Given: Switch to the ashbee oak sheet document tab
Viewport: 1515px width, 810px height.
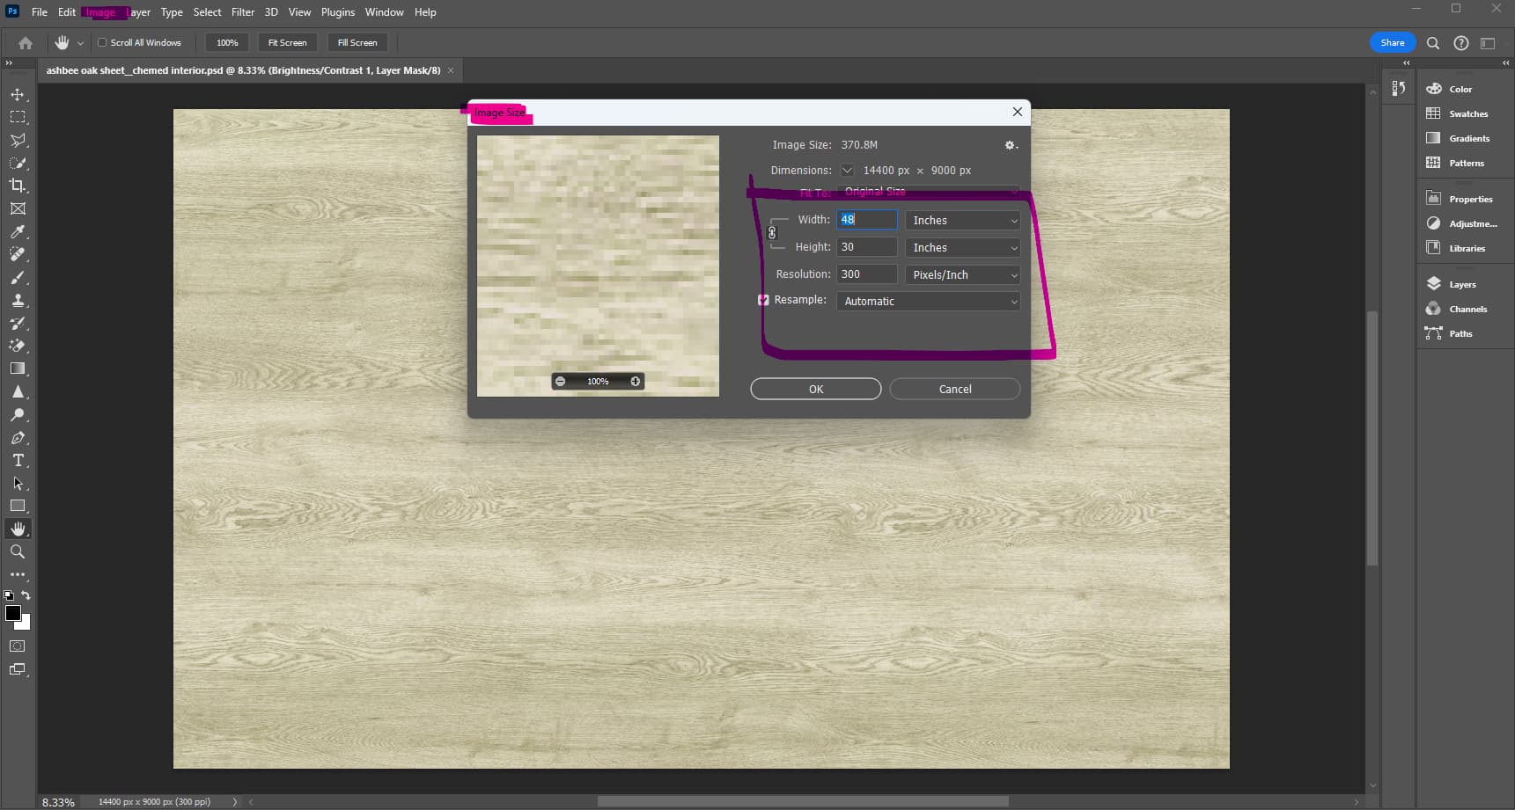Looking at the screenshot, I should pos(243,70).
